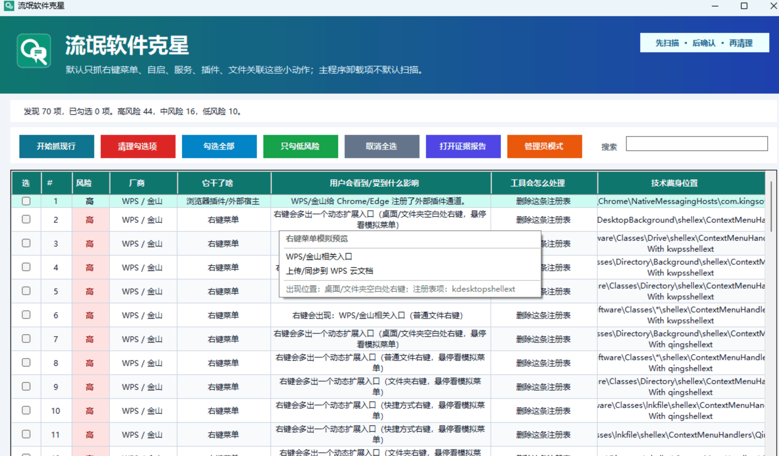Click the 用户会看到/受到什么影响 column header
The height and width of the screenshot is (456, 779).
click(381, 183)
